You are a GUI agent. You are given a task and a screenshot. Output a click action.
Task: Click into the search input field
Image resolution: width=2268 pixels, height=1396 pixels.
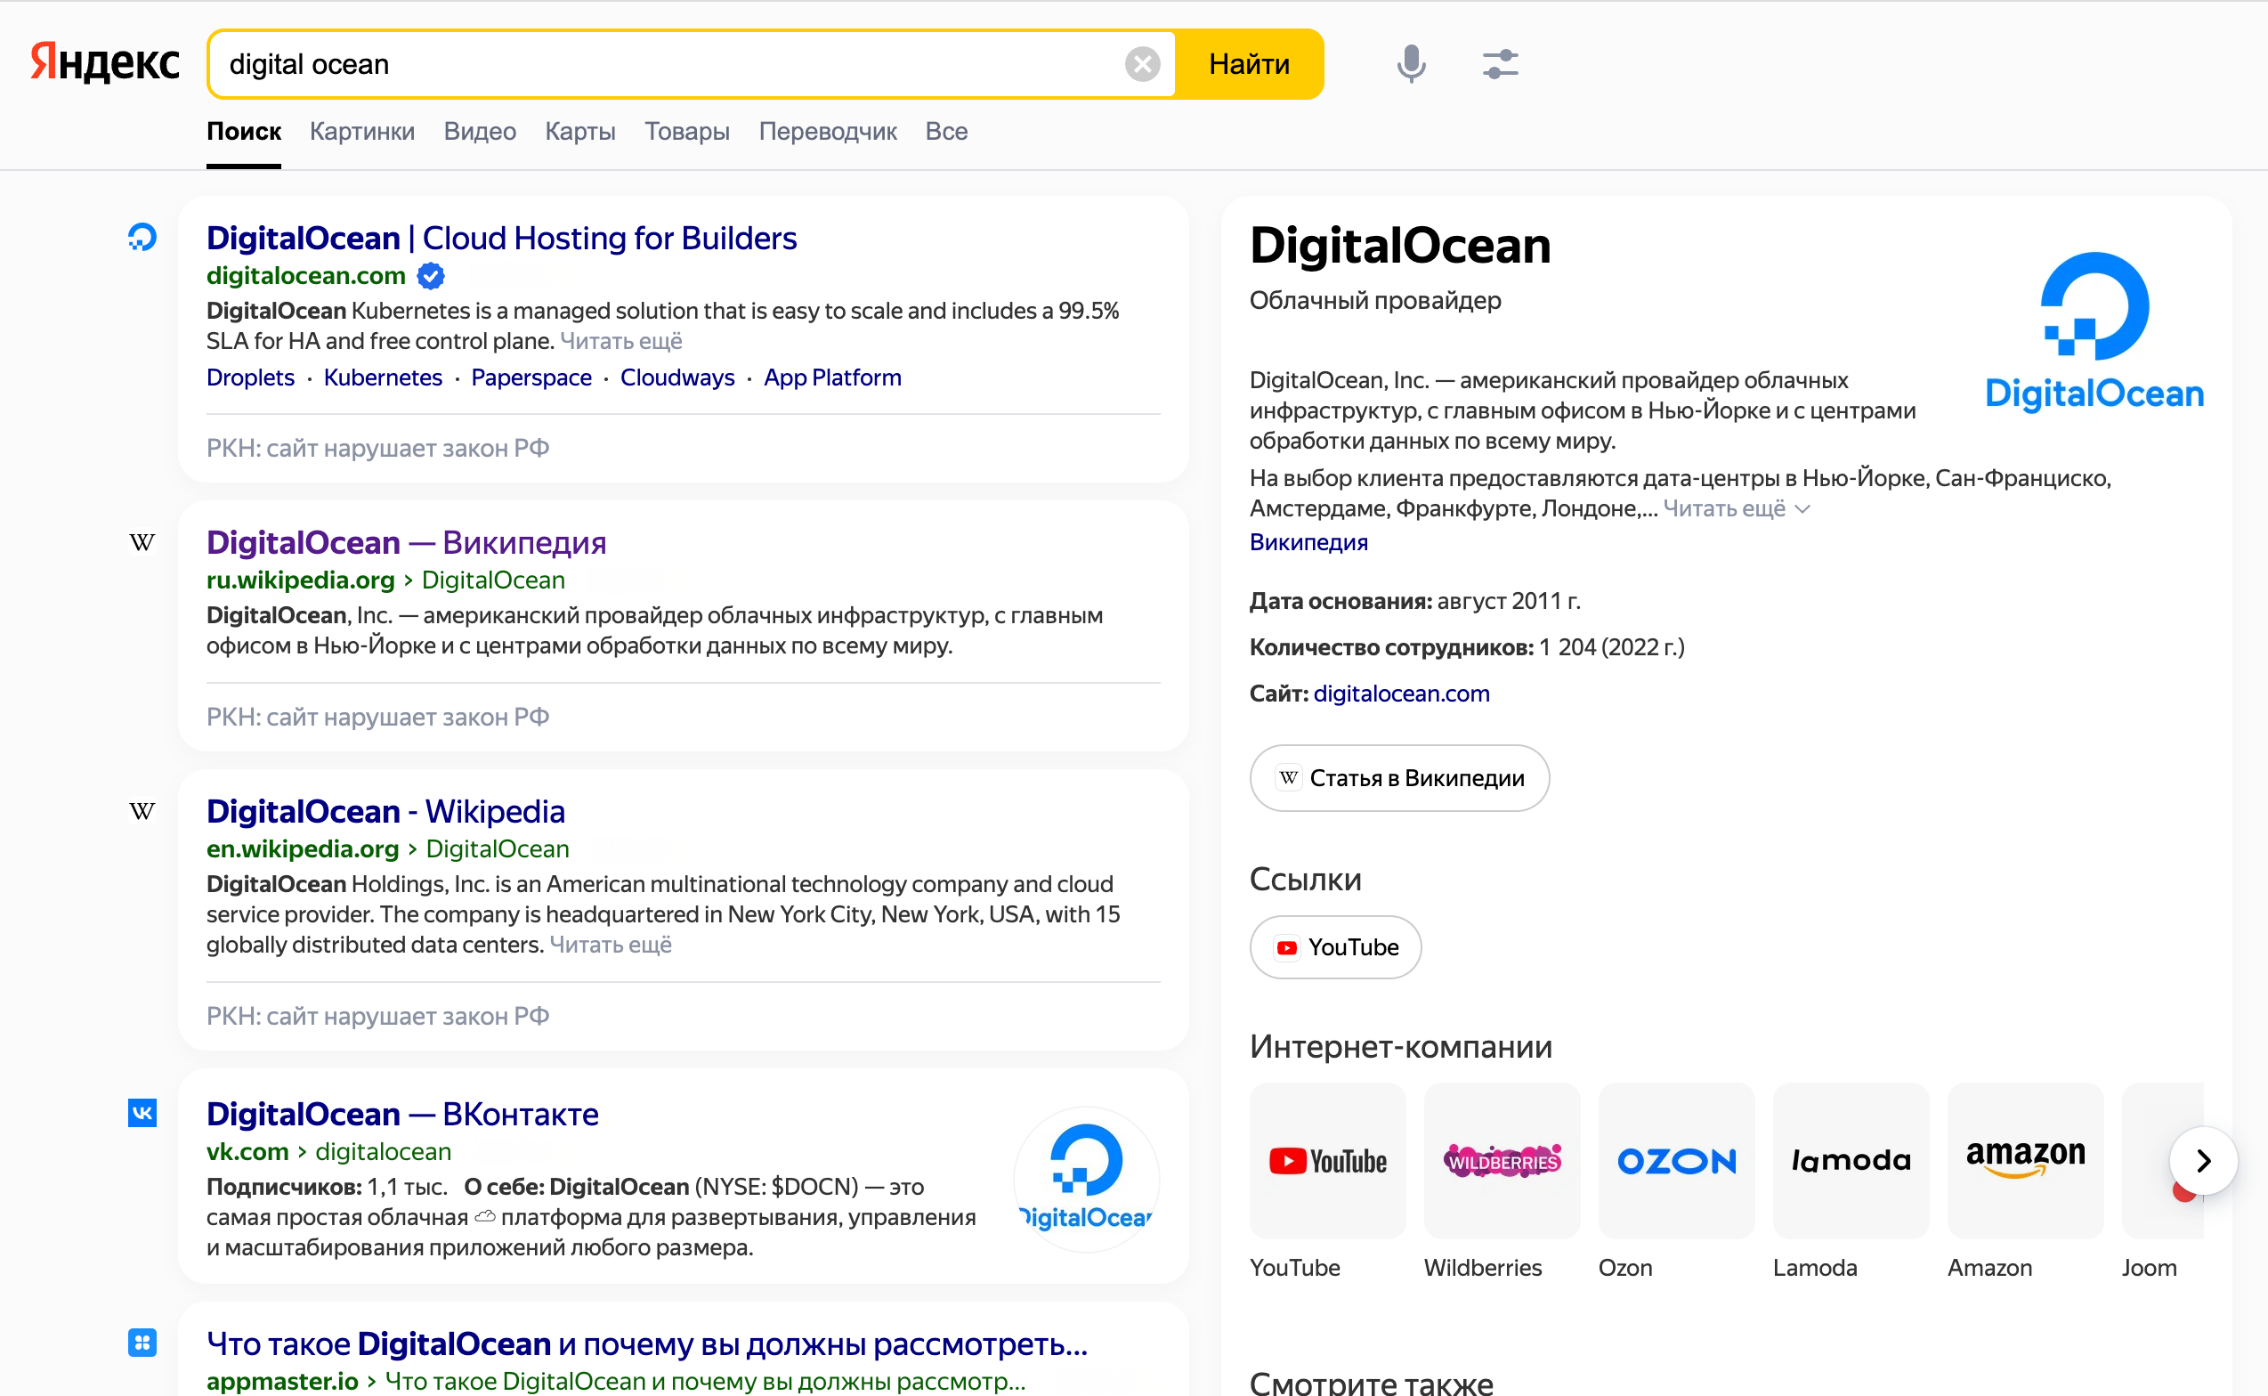pos(665,64)
